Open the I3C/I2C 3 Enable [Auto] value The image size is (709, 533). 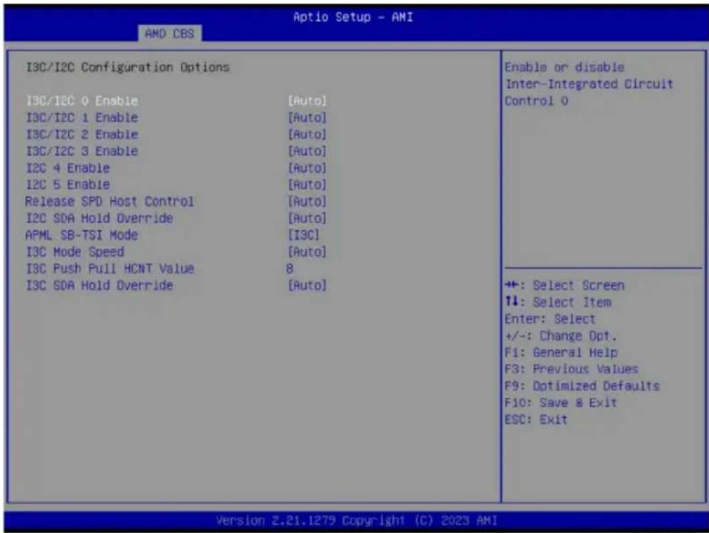tap(307, 151)
